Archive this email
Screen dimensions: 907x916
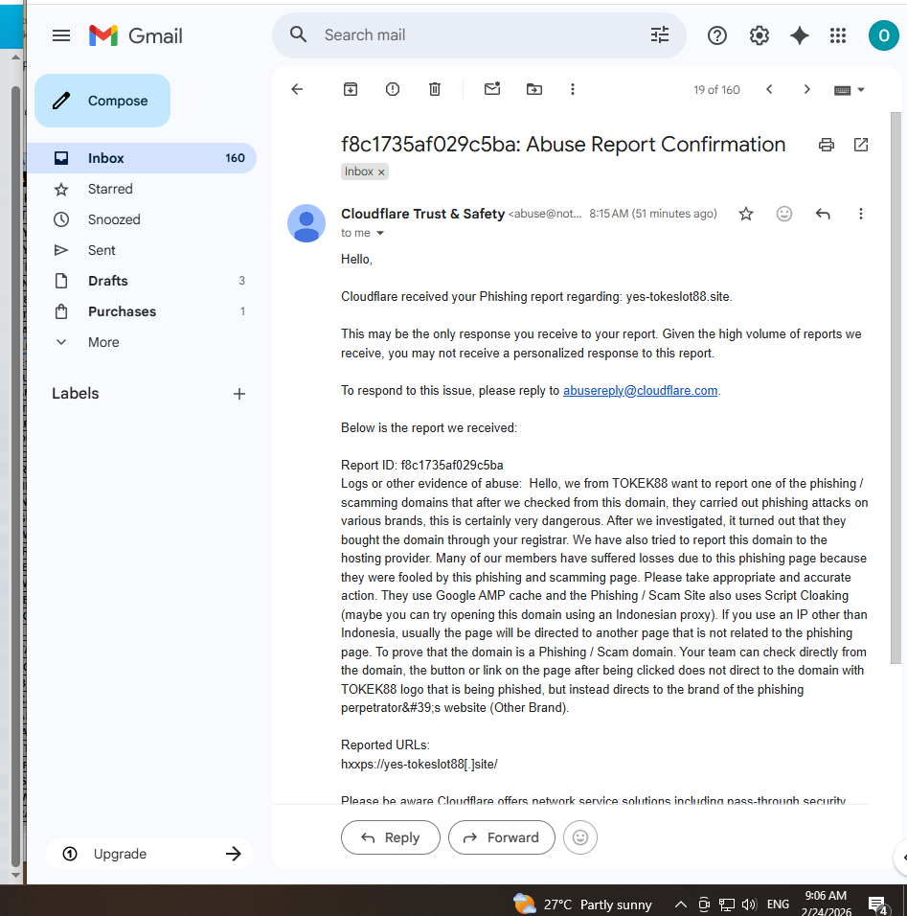pyautogui.click(x=351, y=89)
